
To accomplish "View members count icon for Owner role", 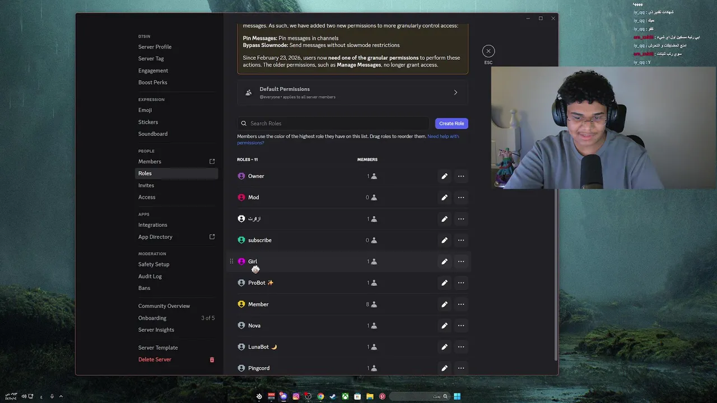I will pos(374,176).
